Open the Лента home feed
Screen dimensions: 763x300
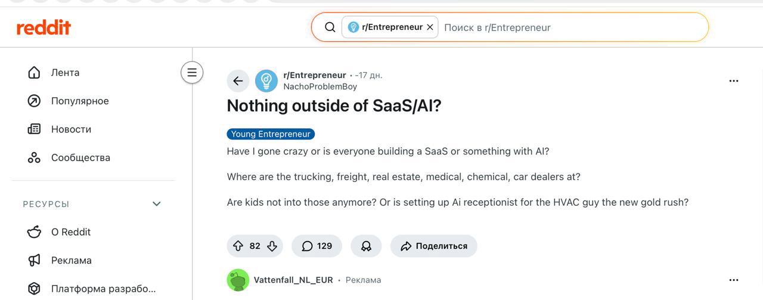64,73
